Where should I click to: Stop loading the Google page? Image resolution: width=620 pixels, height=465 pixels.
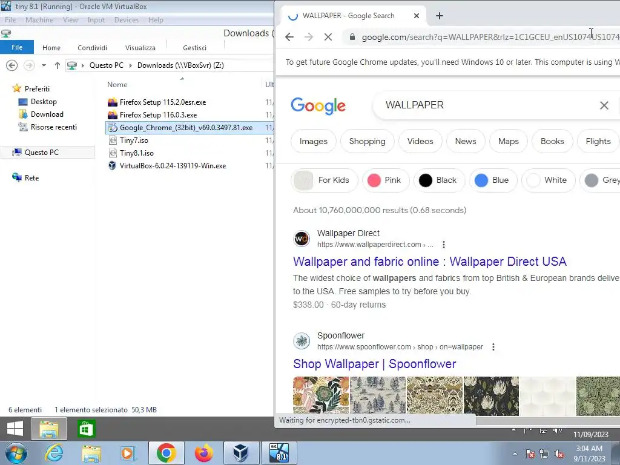click(328, 37)
